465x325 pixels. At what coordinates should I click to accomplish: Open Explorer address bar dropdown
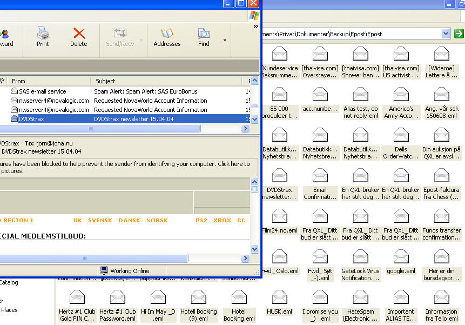(446, 34)
